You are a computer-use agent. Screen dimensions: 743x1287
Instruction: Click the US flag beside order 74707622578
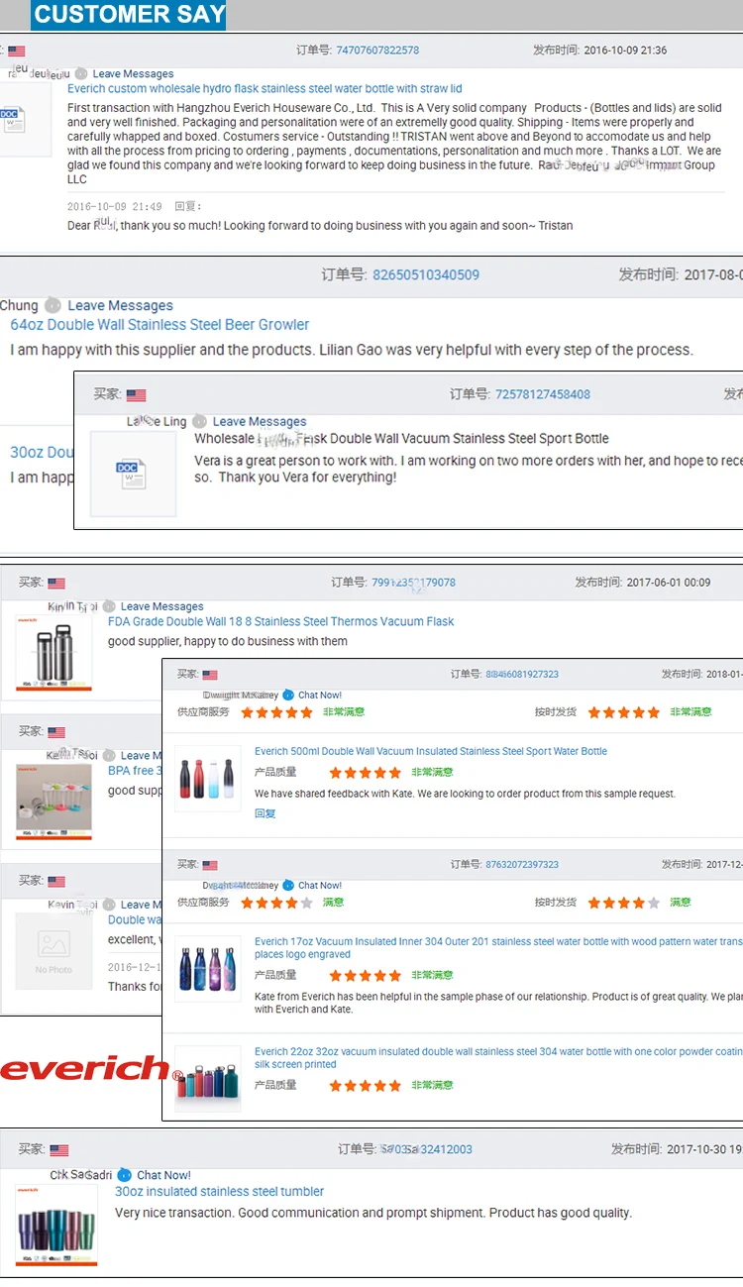16,52
